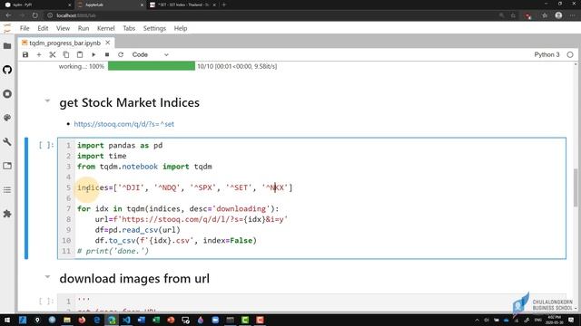This screenshot has height=326, width=581.
Task: Open the Open Tabs sidebar panel
Action: click(x=7, y=166)
